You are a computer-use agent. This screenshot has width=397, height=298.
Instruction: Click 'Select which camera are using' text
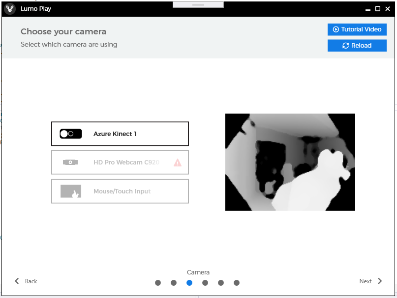click(69, 45)
